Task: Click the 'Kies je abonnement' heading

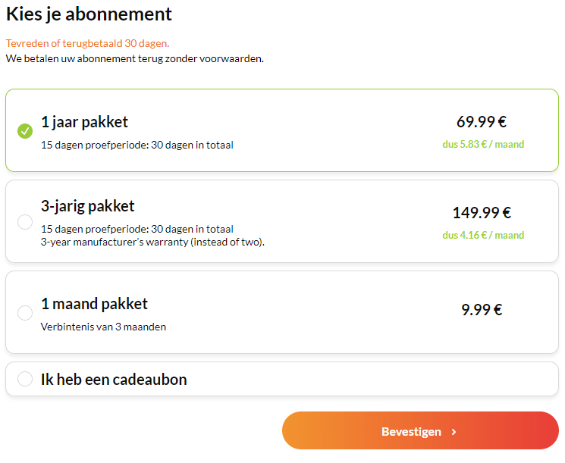Action: (x=89, y=14)
